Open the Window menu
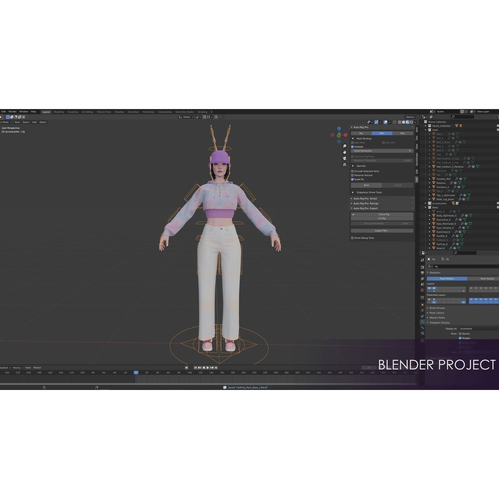Screen dimensions: 499x499 pyautogui.click(x=24, y=112)
